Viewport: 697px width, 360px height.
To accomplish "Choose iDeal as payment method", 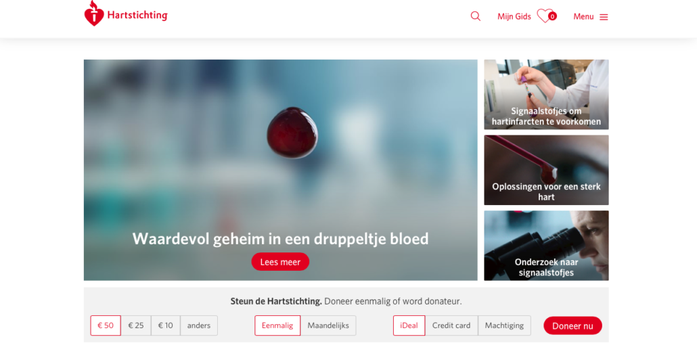I will 409,325.
